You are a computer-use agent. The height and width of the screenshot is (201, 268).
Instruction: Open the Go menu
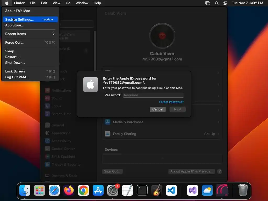coord(68,3)
